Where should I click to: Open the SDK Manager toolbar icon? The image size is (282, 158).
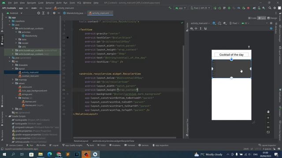[x=263, y=8]
